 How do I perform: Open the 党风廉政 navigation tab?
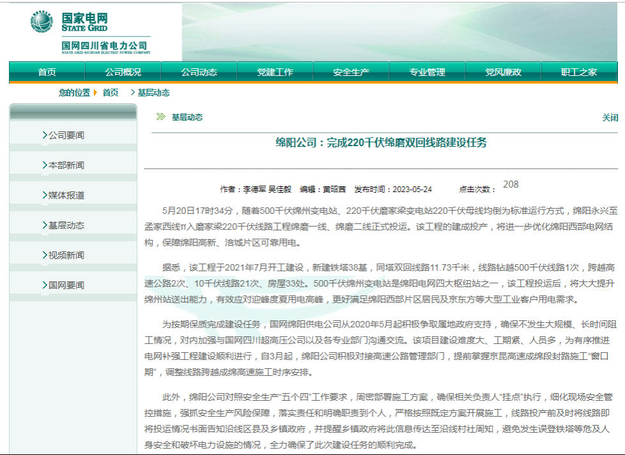[x=503, y=72]
